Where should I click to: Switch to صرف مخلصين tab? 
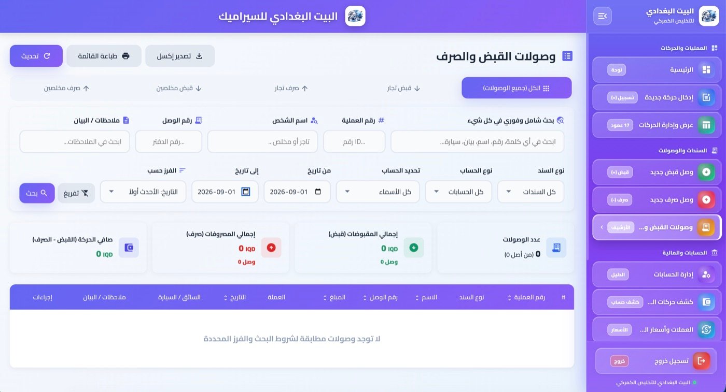pyautogui.click(x=66, y=89)
